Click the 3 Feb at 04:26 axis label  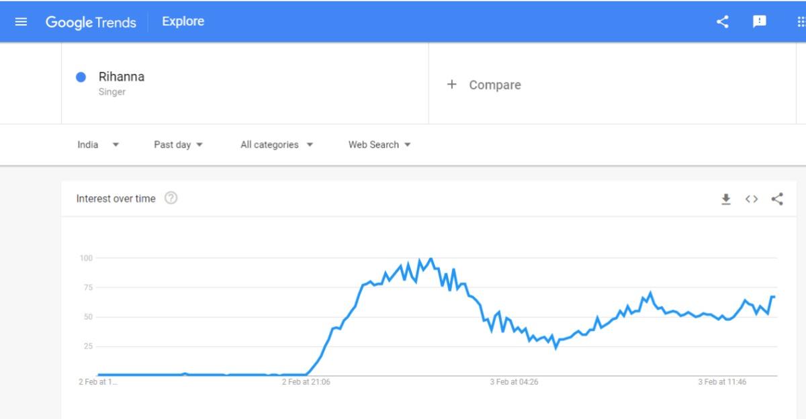pos(514,382)
